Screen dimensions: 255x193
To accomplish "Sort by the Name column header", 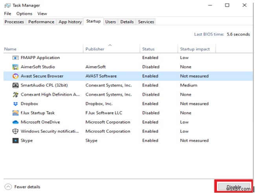I will point(43,49).
